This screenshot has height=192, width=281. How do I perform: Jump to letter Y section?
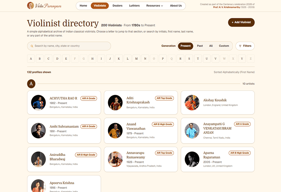point(242,59)
